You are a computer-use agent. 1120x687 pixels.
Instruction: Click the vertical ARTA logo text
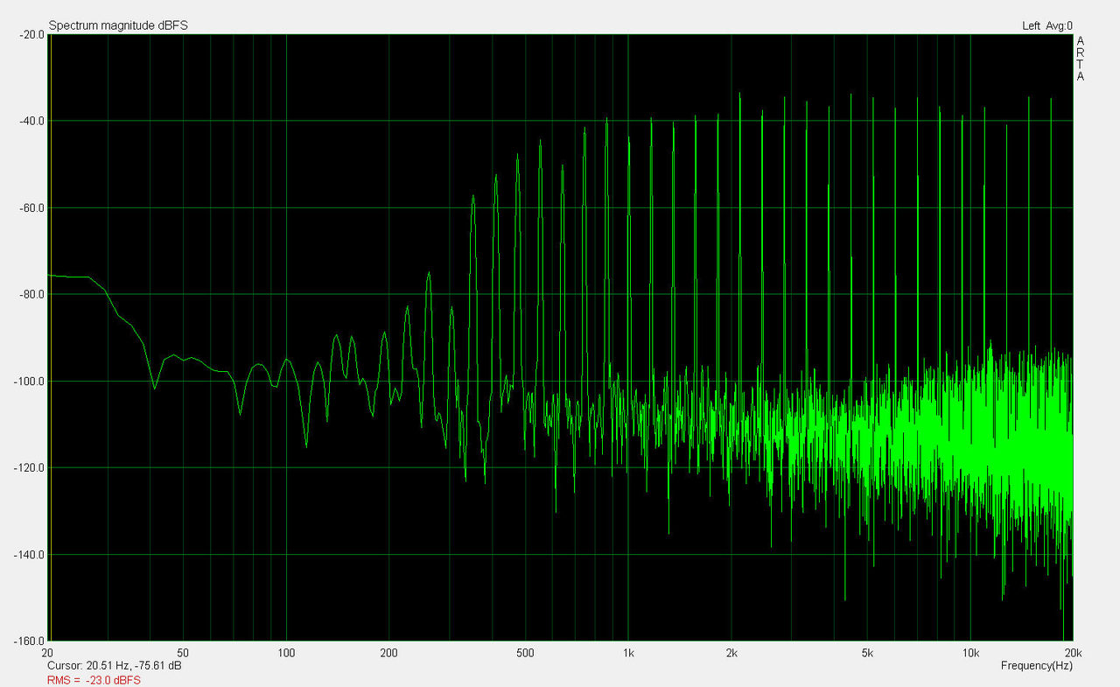[1081, 59]
